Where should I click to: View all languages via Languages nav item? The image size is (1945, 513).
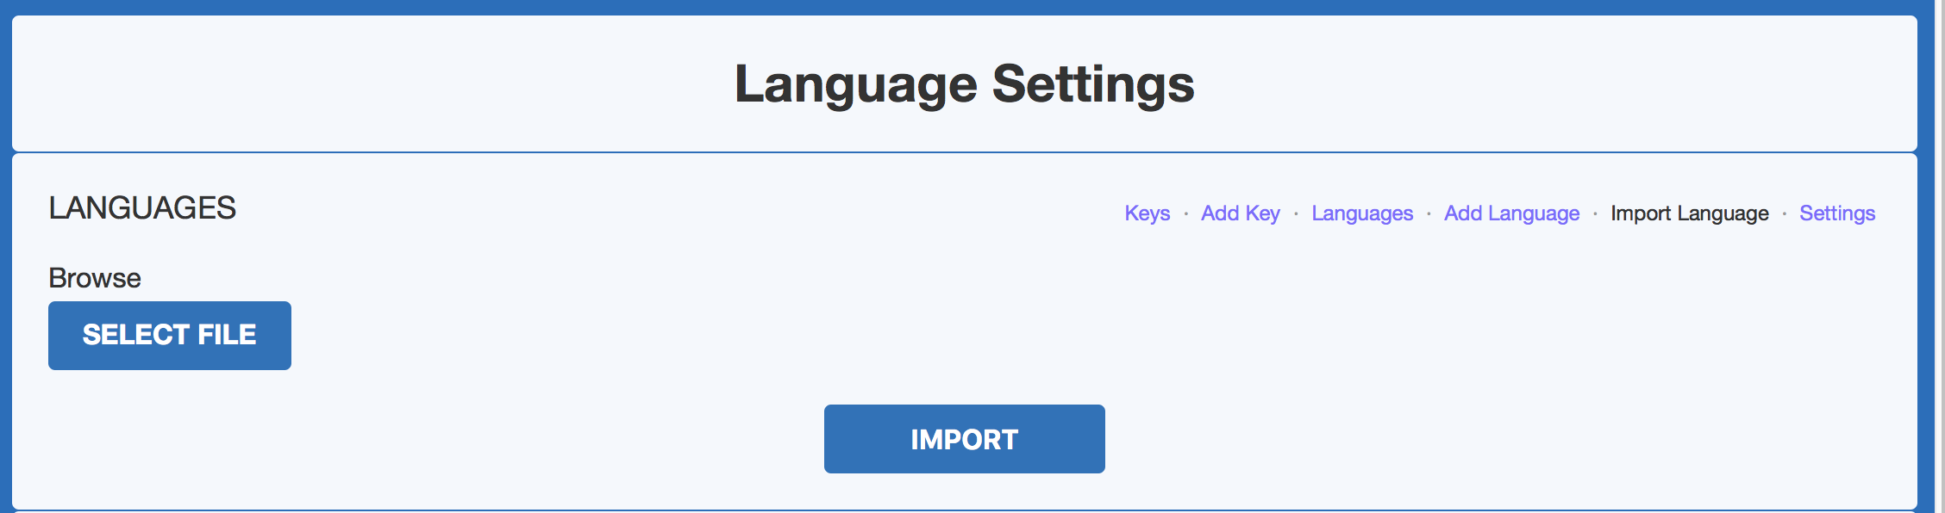coord(1362,213)
